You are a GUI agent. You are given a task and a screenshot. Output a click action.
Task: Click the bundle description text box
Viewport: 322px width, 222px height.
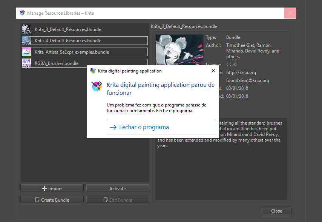[x=221, y=159]
